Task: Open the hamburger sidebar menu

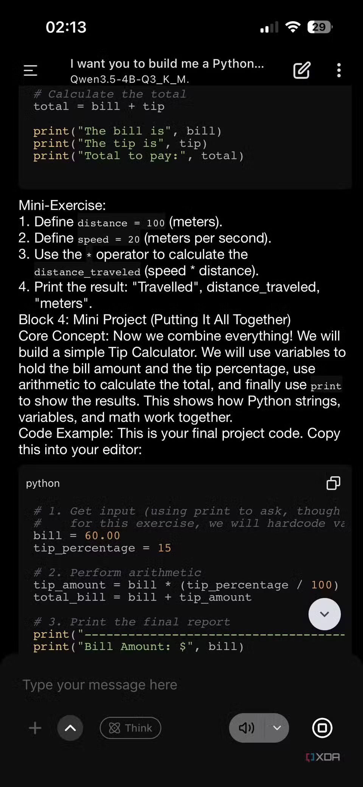Action: pos(30,70)
